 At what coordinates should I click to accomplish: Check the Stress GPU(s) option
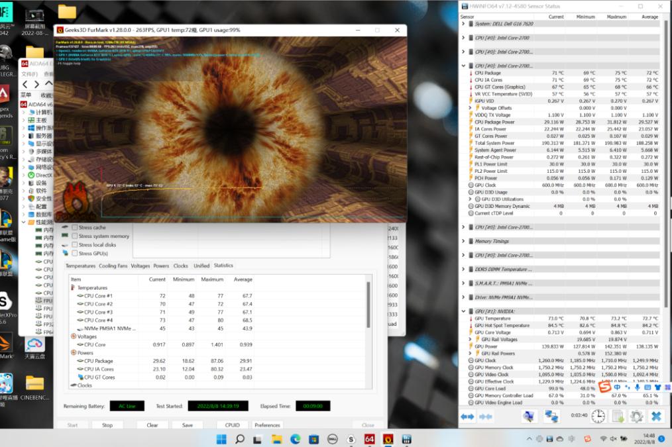tap(75, 253)
